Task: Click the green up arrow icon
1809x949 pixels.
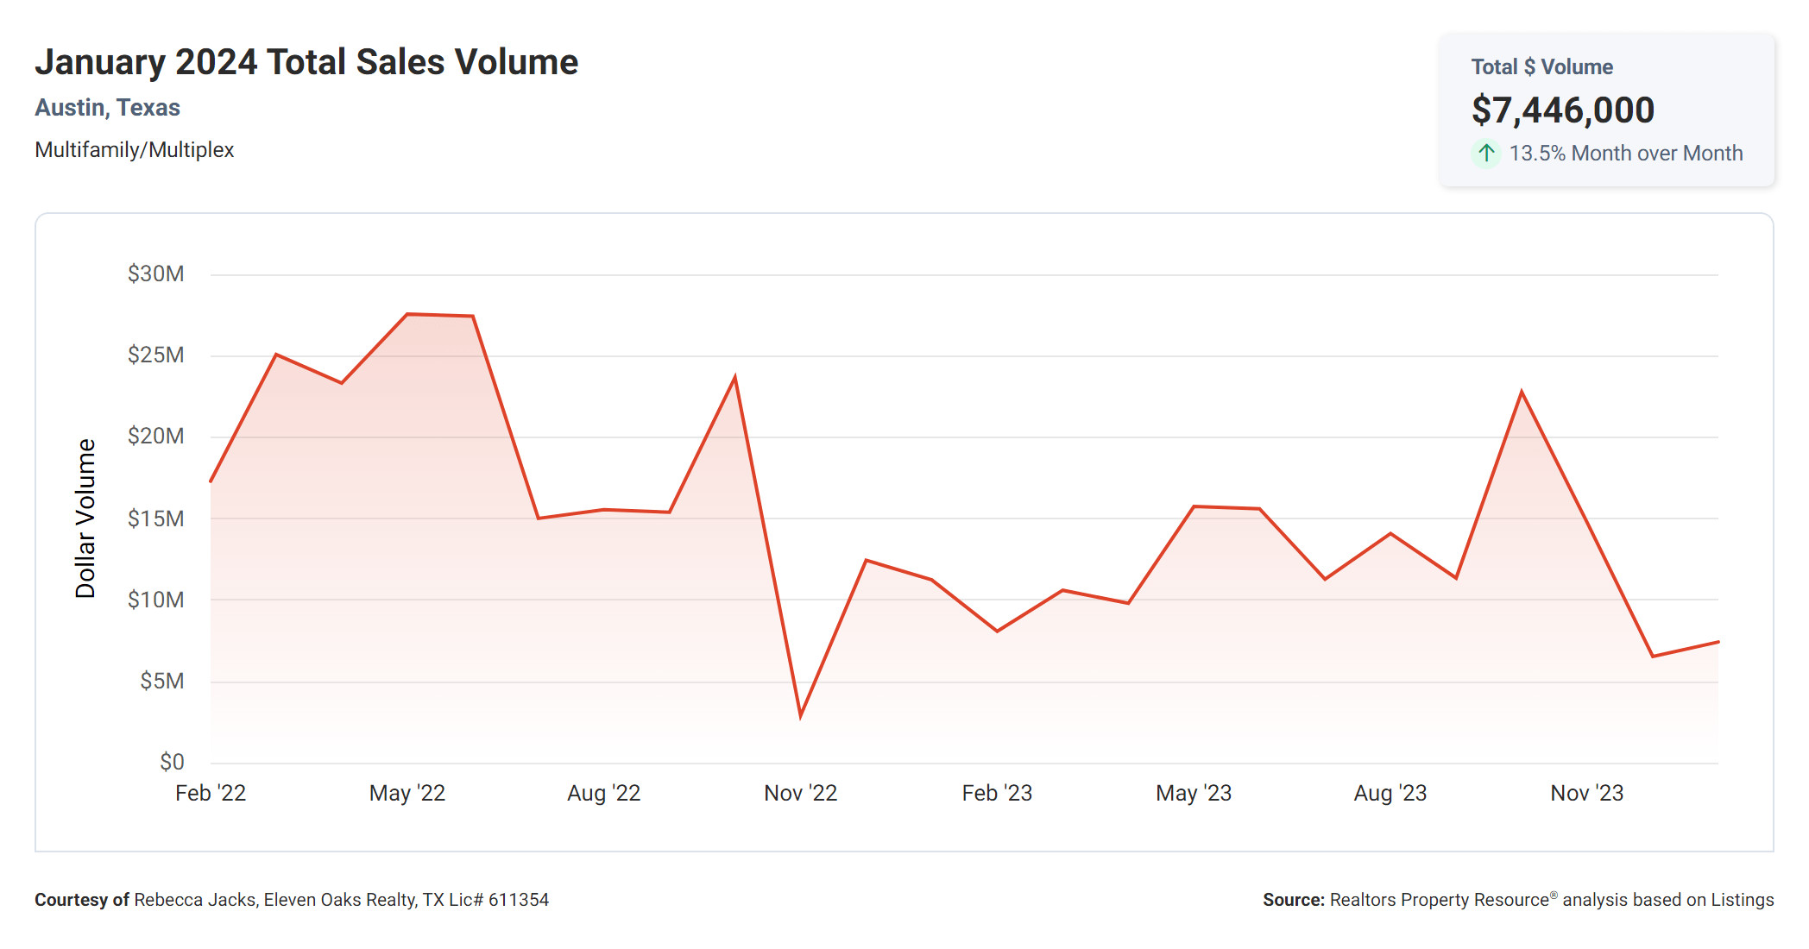Action: click(1485, 154)
